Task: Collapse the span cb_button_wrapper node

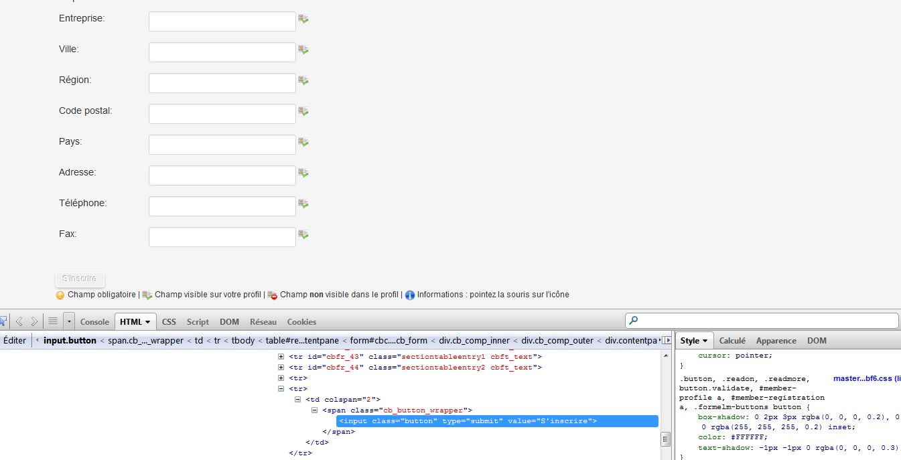Action: point(315,410)
